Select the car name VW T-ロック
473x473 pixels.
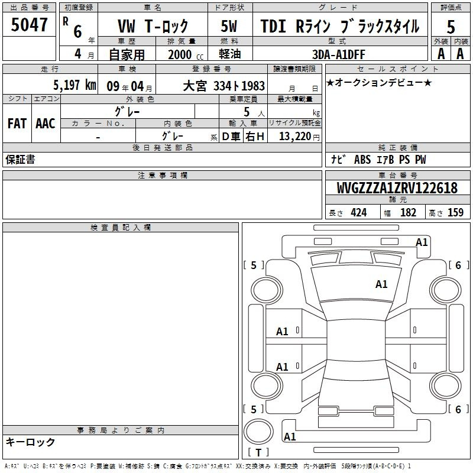pyautogui.click(x=153, y=26)
